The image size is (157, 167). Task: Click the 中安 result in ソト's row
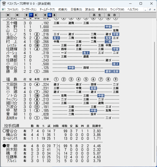pos(101,96)
